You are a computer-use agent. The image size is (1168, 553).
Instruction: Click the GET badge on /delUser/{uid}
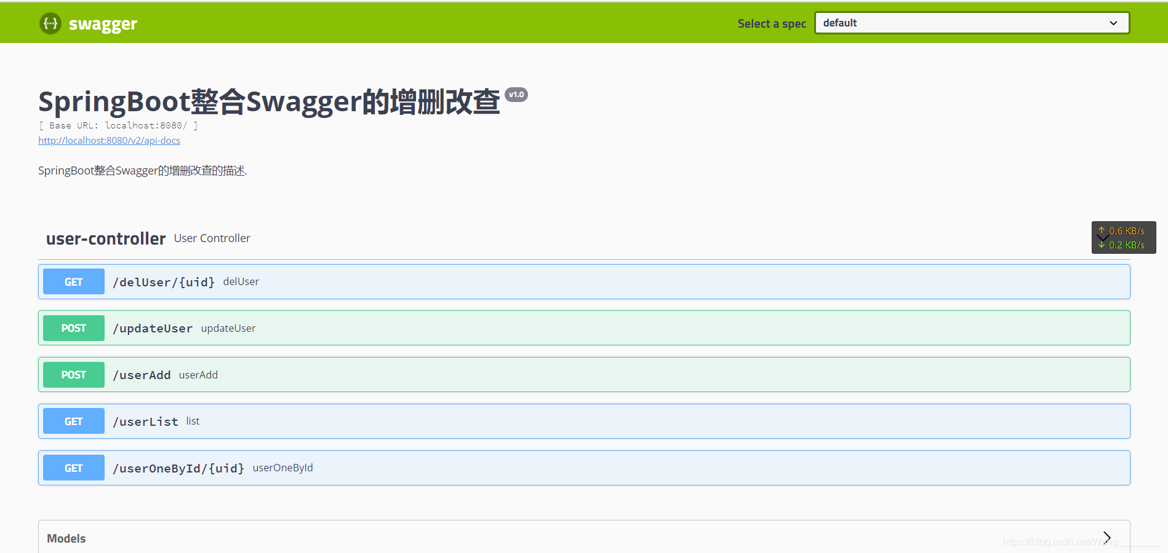click(x=73, y=281)
